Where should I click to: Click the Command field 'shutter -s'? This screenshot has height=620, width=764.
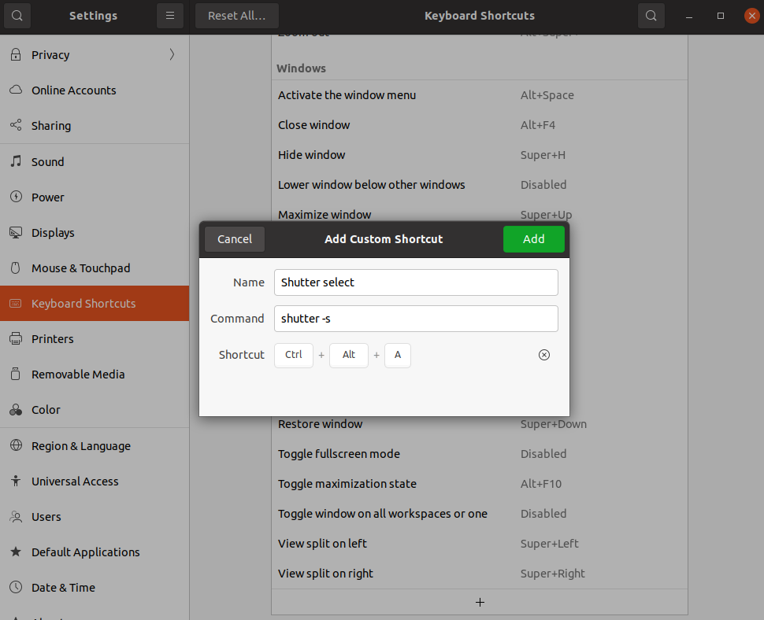click(416, 319)
